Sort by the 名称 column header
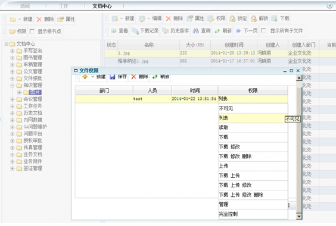The width and height of the screenshot is (336, 226). point(149,45)
